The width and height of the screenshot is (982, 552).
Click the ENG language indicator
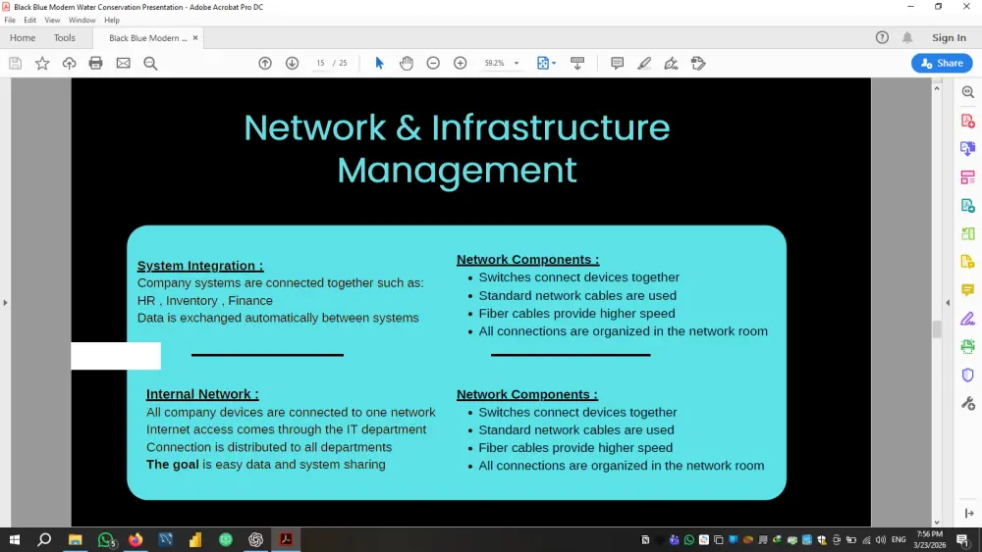click(x=899, y=539)
